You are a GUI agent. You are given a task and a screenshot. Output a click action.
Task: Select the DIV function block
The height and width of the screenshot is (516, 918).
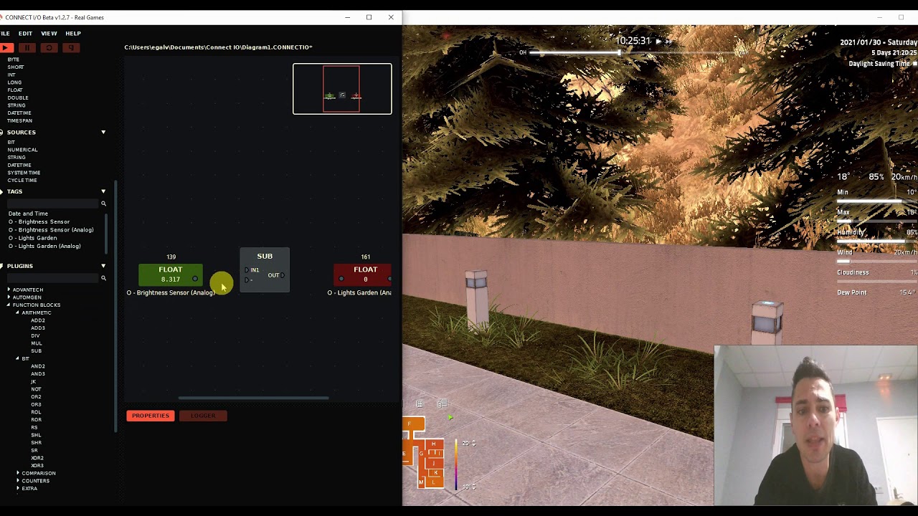point(35,335)
